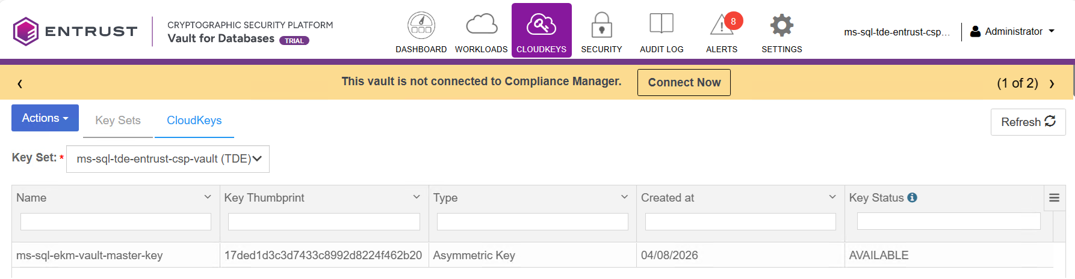The height and width of the screenshot is (279, 1075).
Task: Click the Key Thumbprint filter input
Action: 324,221
